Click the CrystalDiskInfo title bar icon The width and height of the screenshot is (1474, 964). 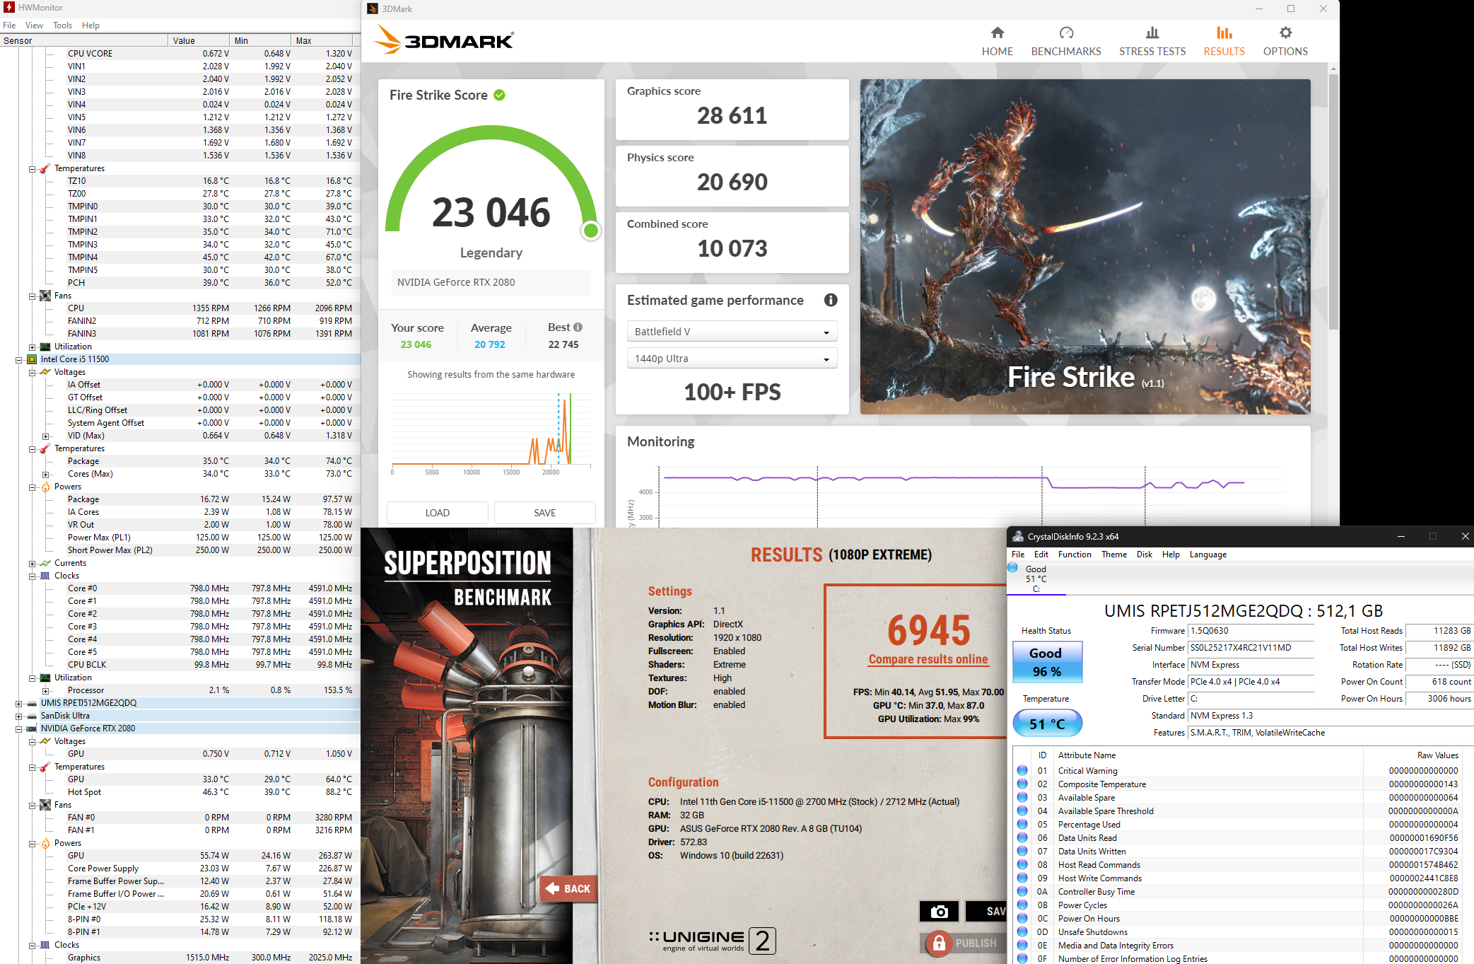point(1018,536)
